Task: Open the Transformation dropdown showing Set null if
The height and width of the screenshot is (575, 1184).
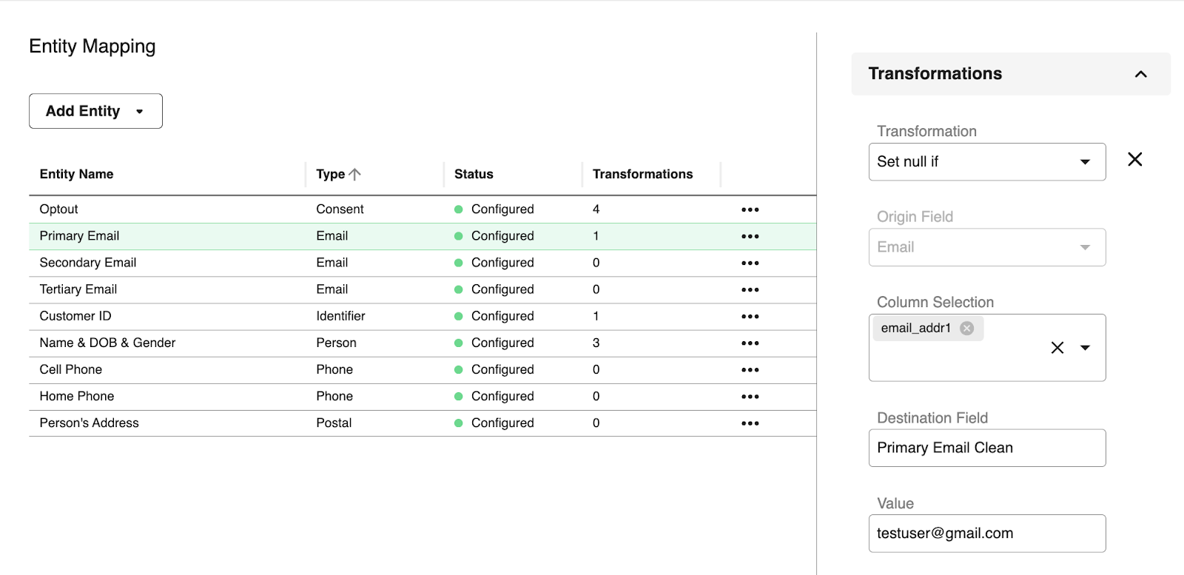Action: pos(986,161)
